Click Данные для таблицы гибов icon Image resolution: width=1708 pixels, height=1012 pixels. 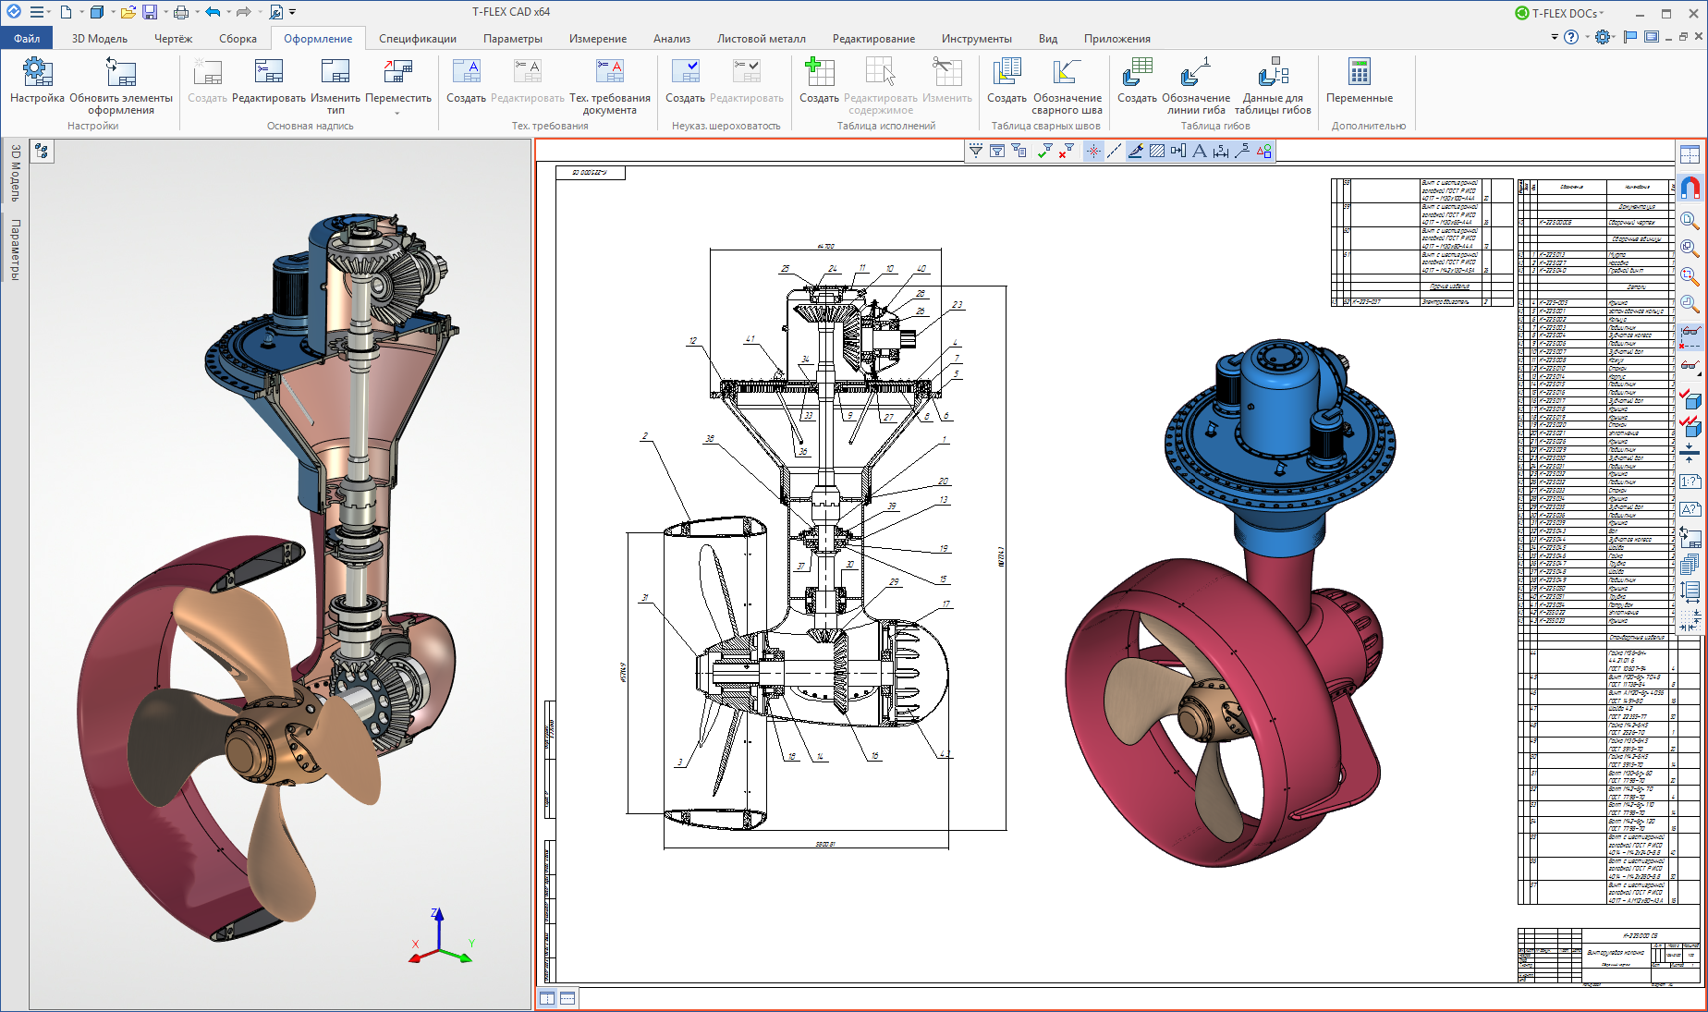1273,73
